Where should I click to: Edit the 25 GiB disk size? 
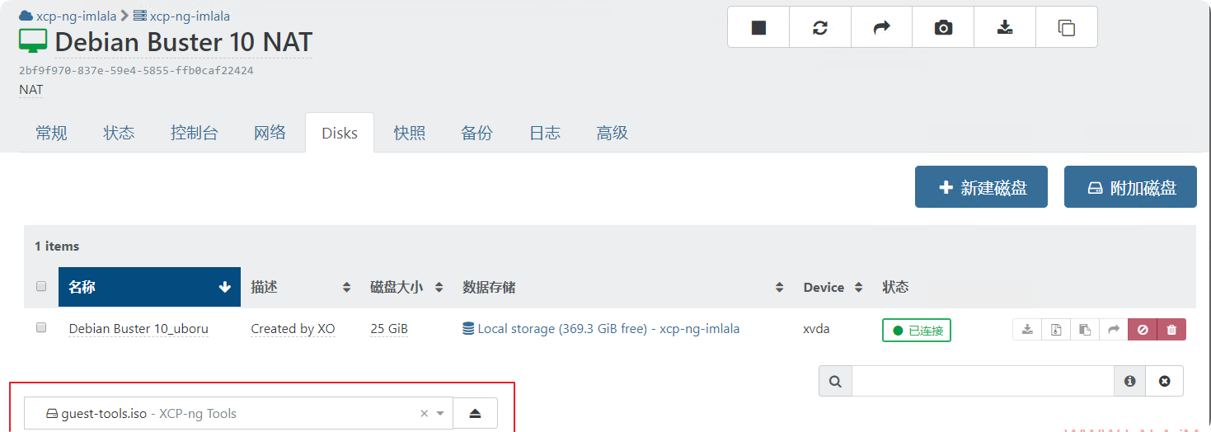tap(389, 329)
